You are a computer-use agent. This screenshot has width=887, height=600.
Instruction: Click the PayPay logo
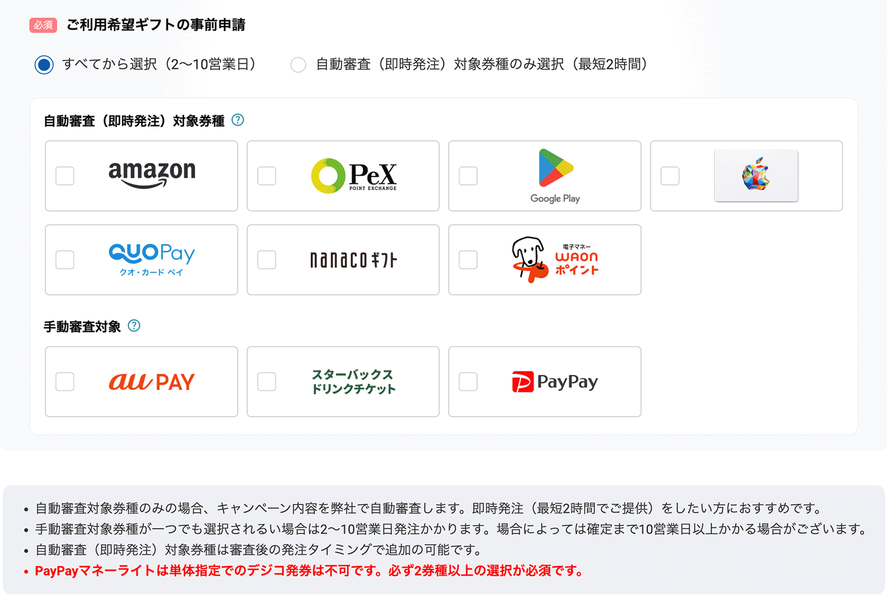(x=555, y=382)
